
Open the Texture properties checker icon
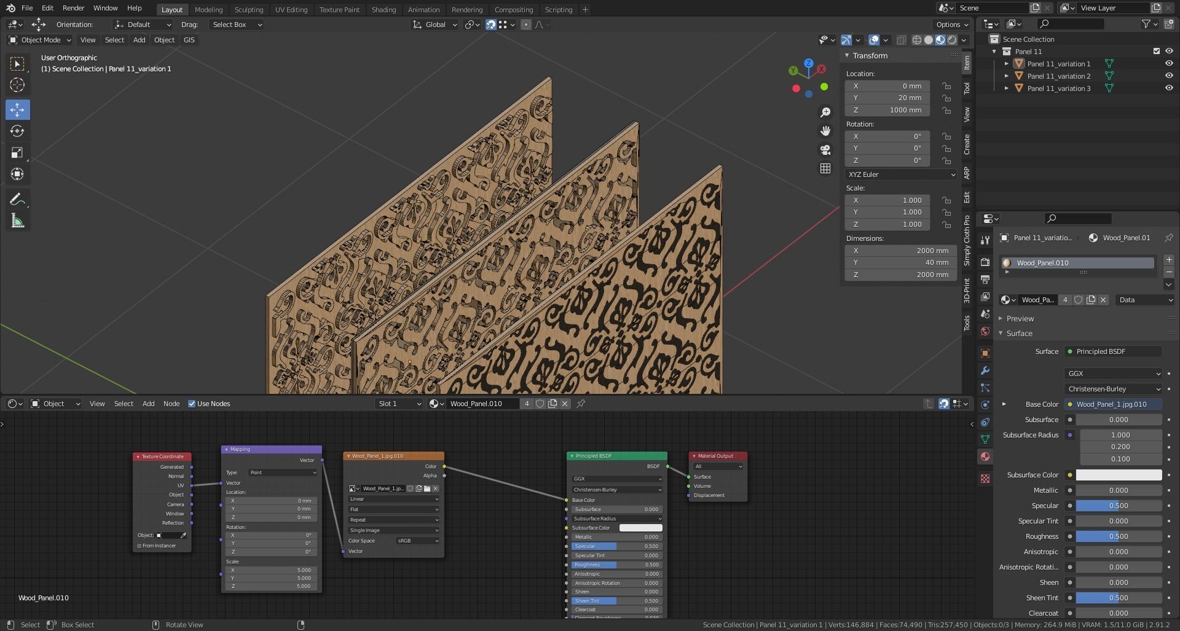pyautogui.click(x=985, y=479)
